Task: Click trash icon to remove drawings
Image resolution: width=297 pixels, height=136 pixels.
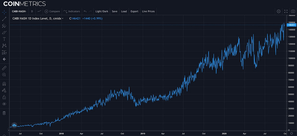Action: pos(4,113)
